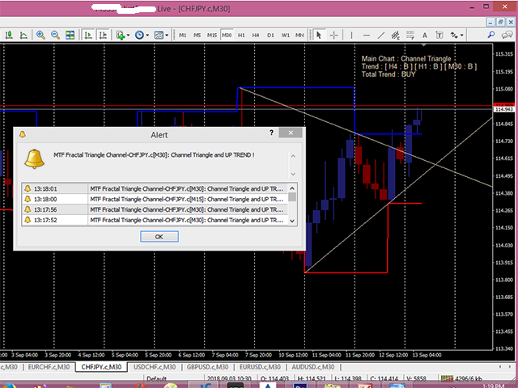Select the crosshair tool
The width and height of the screenshot is (518, 388).
334,35
